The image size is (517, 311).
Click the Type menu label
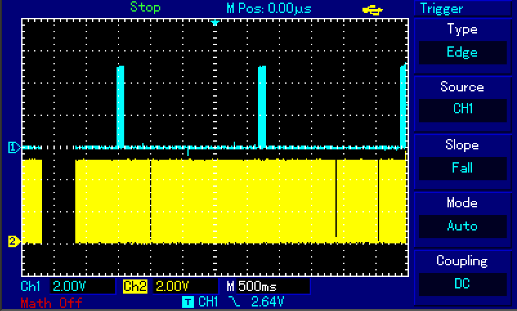tap(462, 30)
